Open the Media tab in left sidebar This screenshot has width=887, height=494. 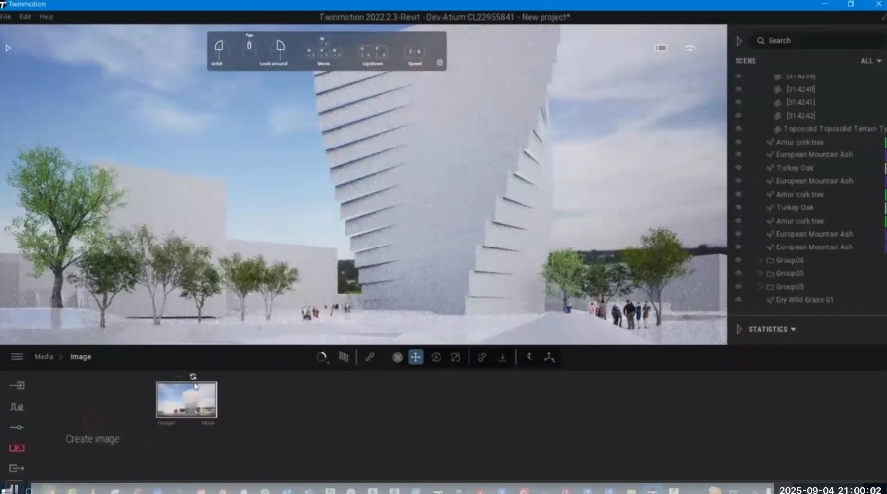click(x=17, y=448)
